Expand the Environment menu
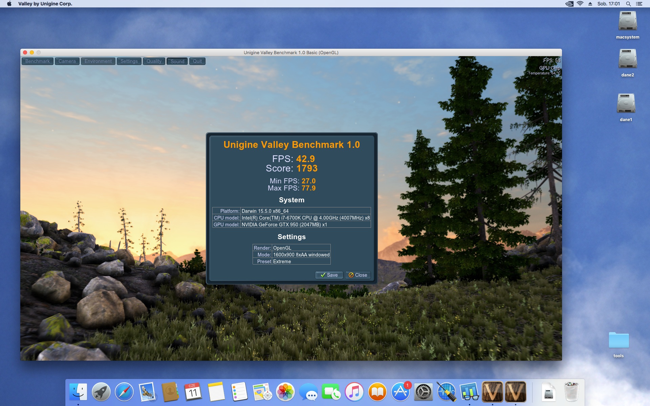The image size is (650, 406). 98,61
